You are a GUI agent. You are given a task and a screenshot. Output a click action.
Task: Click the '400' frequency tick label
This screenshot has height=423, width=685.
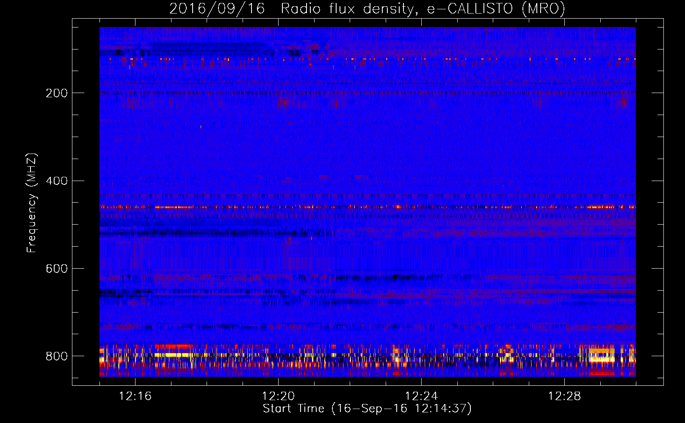coord(56,181)
